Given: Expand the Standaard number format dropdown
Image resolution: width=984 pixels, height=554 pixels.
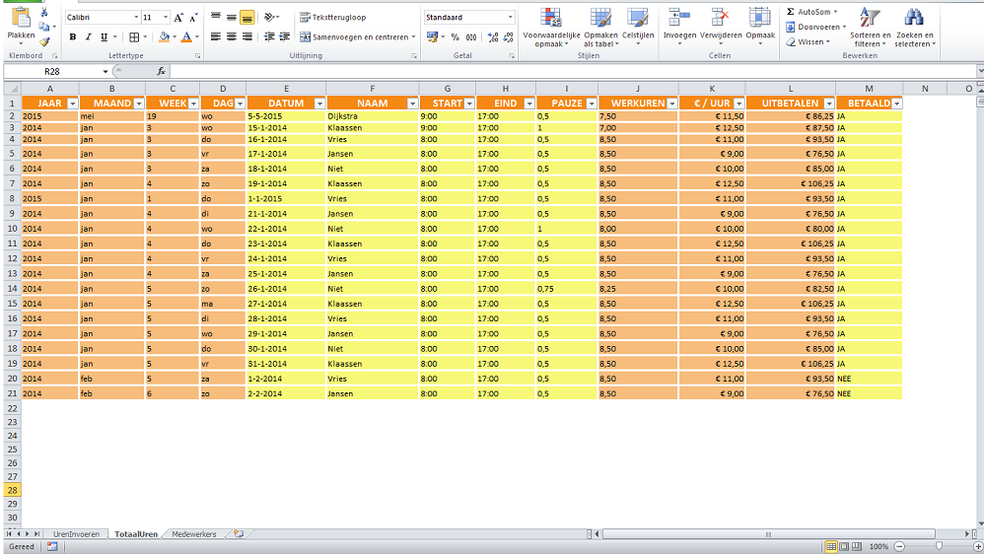Looking at the screenshot, I should pos(510,18).
